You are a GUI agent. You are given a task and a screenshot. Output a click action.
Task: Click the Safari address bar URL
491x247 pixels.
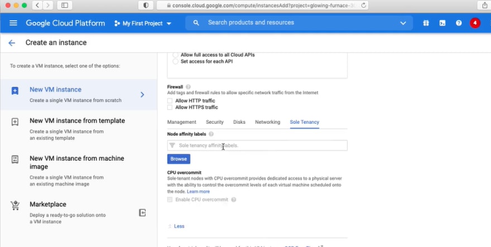(262, 6)
